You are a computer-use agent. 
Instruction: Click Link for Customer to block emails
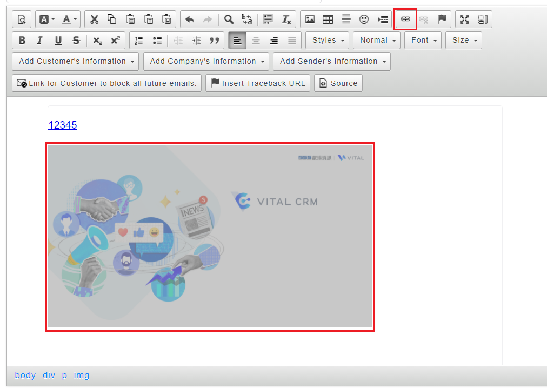(x=106, y=83)
